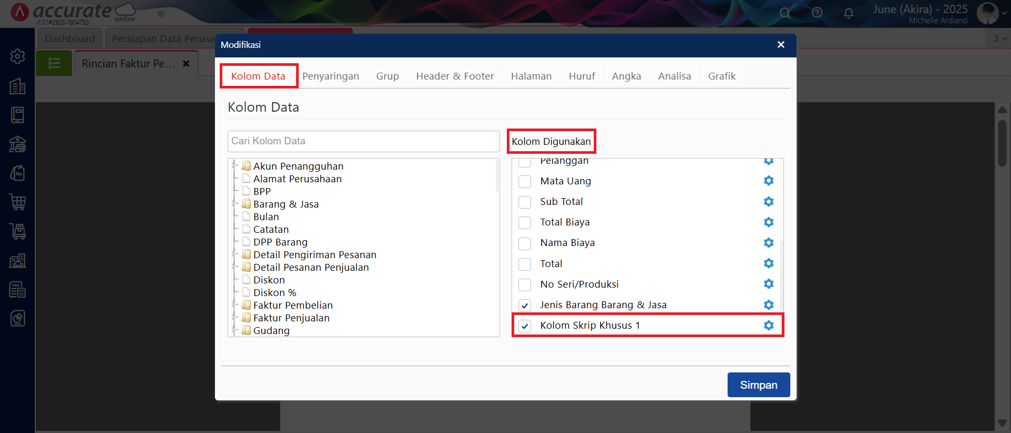
Task: Expand the Barang & Jasa folder
Action: (235, 204)
